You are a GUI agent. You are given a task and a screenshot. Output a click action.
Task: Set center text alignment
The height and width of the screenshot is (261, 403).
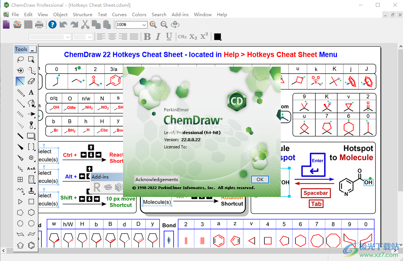tap(112, 37)
